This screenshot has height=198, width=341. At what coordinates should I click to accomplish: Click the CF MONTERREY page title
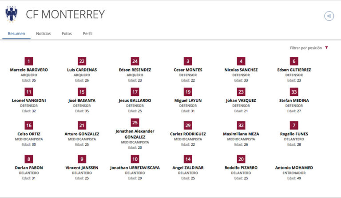(65, 14)
